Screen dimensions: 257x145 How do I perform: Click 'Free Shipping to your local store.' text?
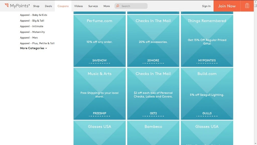click(99, 95)
